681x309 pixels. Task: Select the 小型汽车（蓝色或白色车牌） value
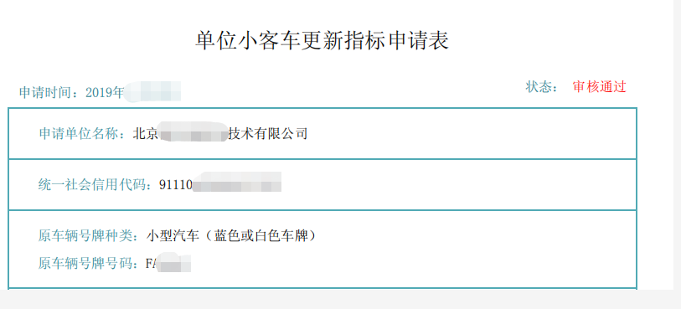coord(230,236)
